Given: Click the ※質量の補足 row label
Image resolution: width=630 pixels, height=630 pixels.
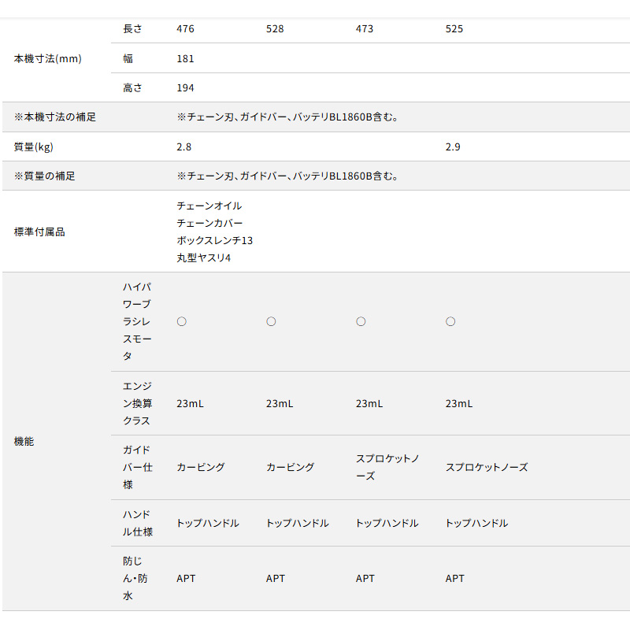Looking at the screenshot, I should (45, 176).
